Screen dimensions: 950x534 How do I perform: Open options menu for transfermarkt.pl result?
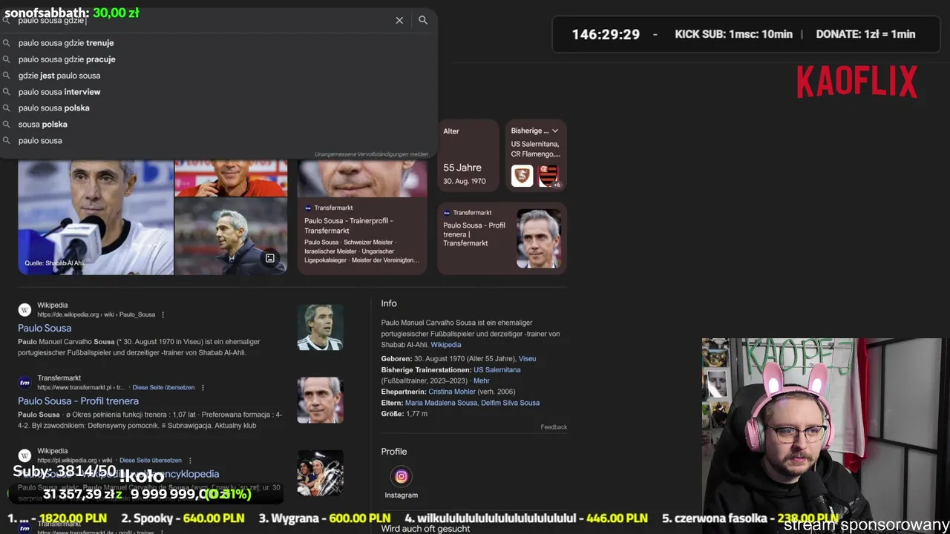(x=203, y=387)
